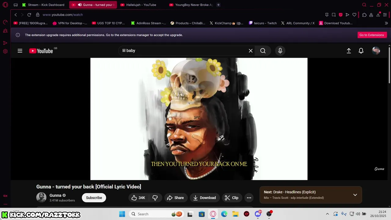Open Gunna channel name link
Image resolution: width=391 pixels, height=220 pixels.
pos(55,195)
